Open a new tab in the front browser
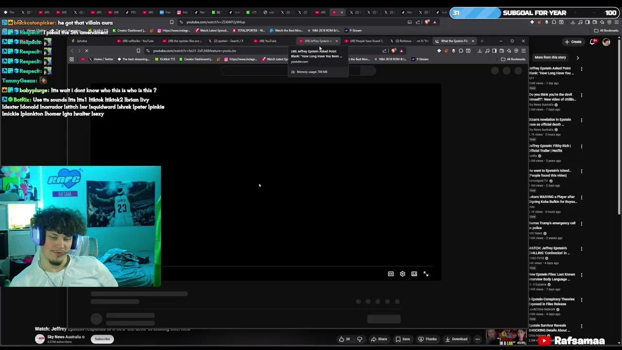 point(482,41)
